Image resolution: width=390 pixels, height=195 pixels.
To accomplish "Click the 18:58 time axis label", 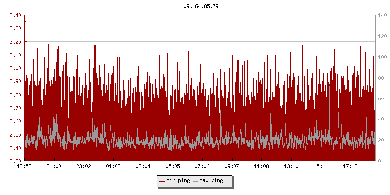I will (x=24, y=167).
